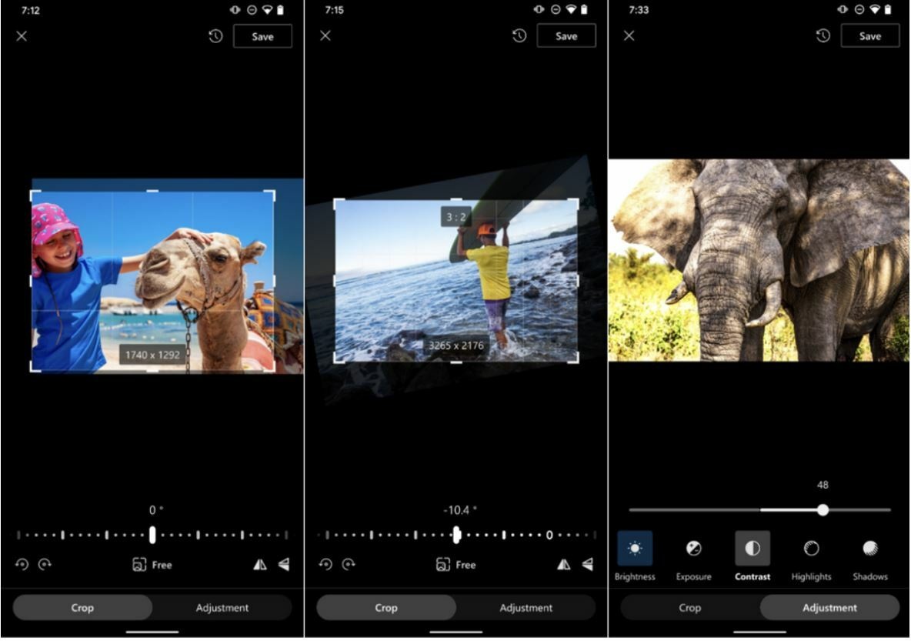This screenshot has width=911, height=641.
Task: Click the 1740 x 1292 size label
Action: [x=153, y=355]
